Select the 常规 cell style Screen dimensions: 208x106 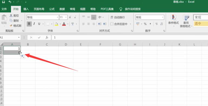[x=201, y=17]
